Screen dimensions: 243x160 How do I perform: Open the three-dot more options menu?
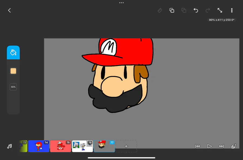(x=232, y=10)
